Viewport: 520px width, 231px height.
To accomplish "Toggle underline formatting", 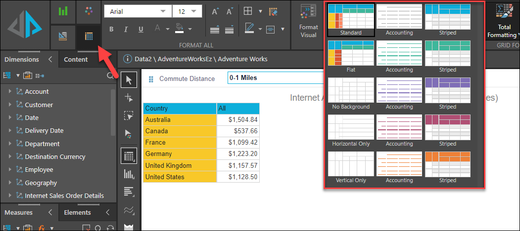I will [x=141, y=29].
